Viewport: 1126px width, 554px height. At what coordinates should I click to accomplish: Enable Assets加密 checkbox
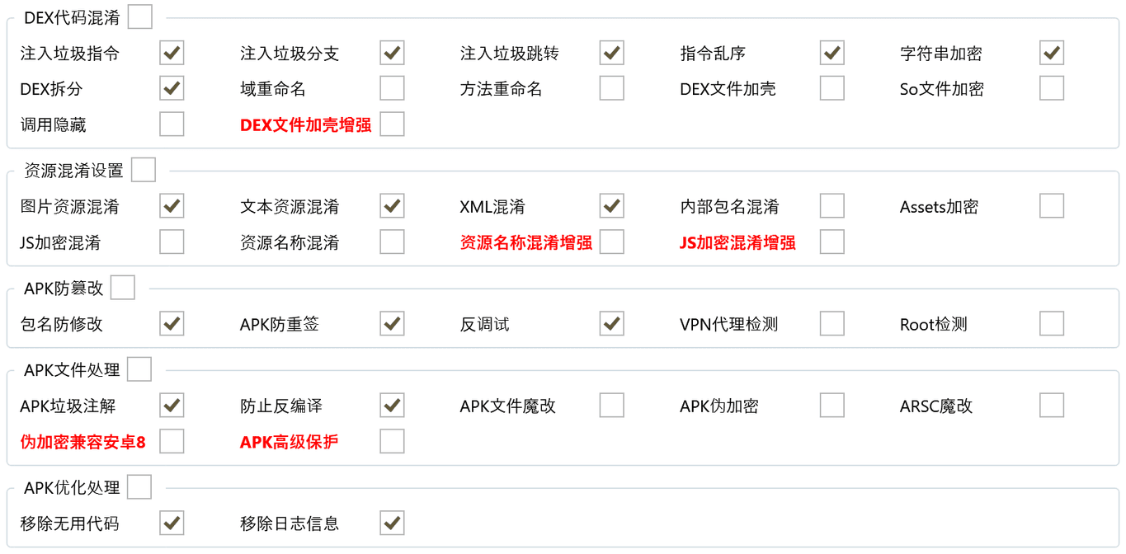pos(1052,206)
